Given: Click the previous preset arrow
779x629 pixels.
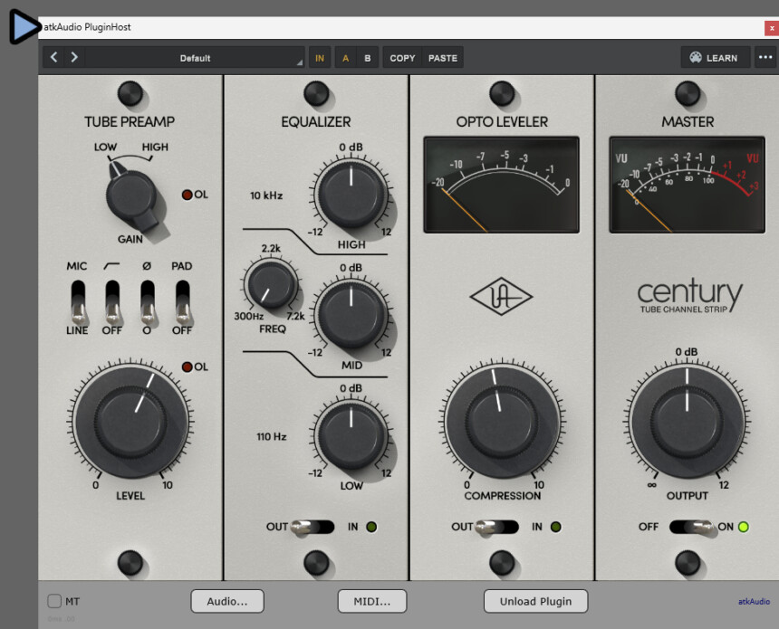Looking at the screenshot, I should coord(53,58).
